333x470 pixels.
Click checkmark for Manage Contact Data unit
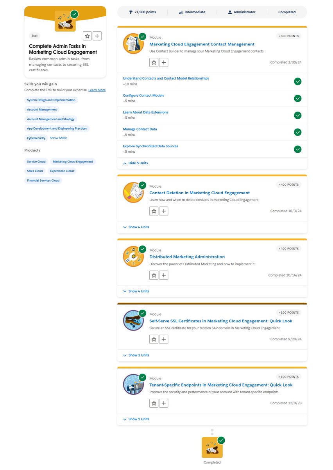click(x=298, y=132)
